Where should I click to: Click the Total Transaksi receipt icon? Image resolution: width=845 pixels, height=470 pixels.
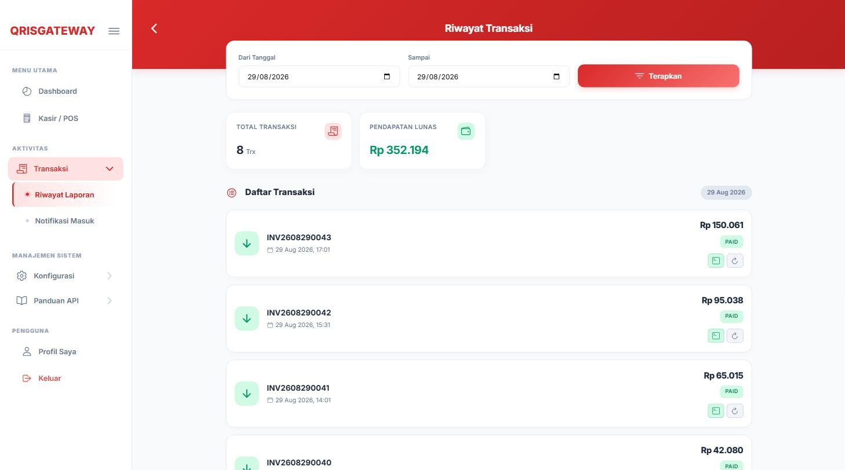click(x=333, y=131)
